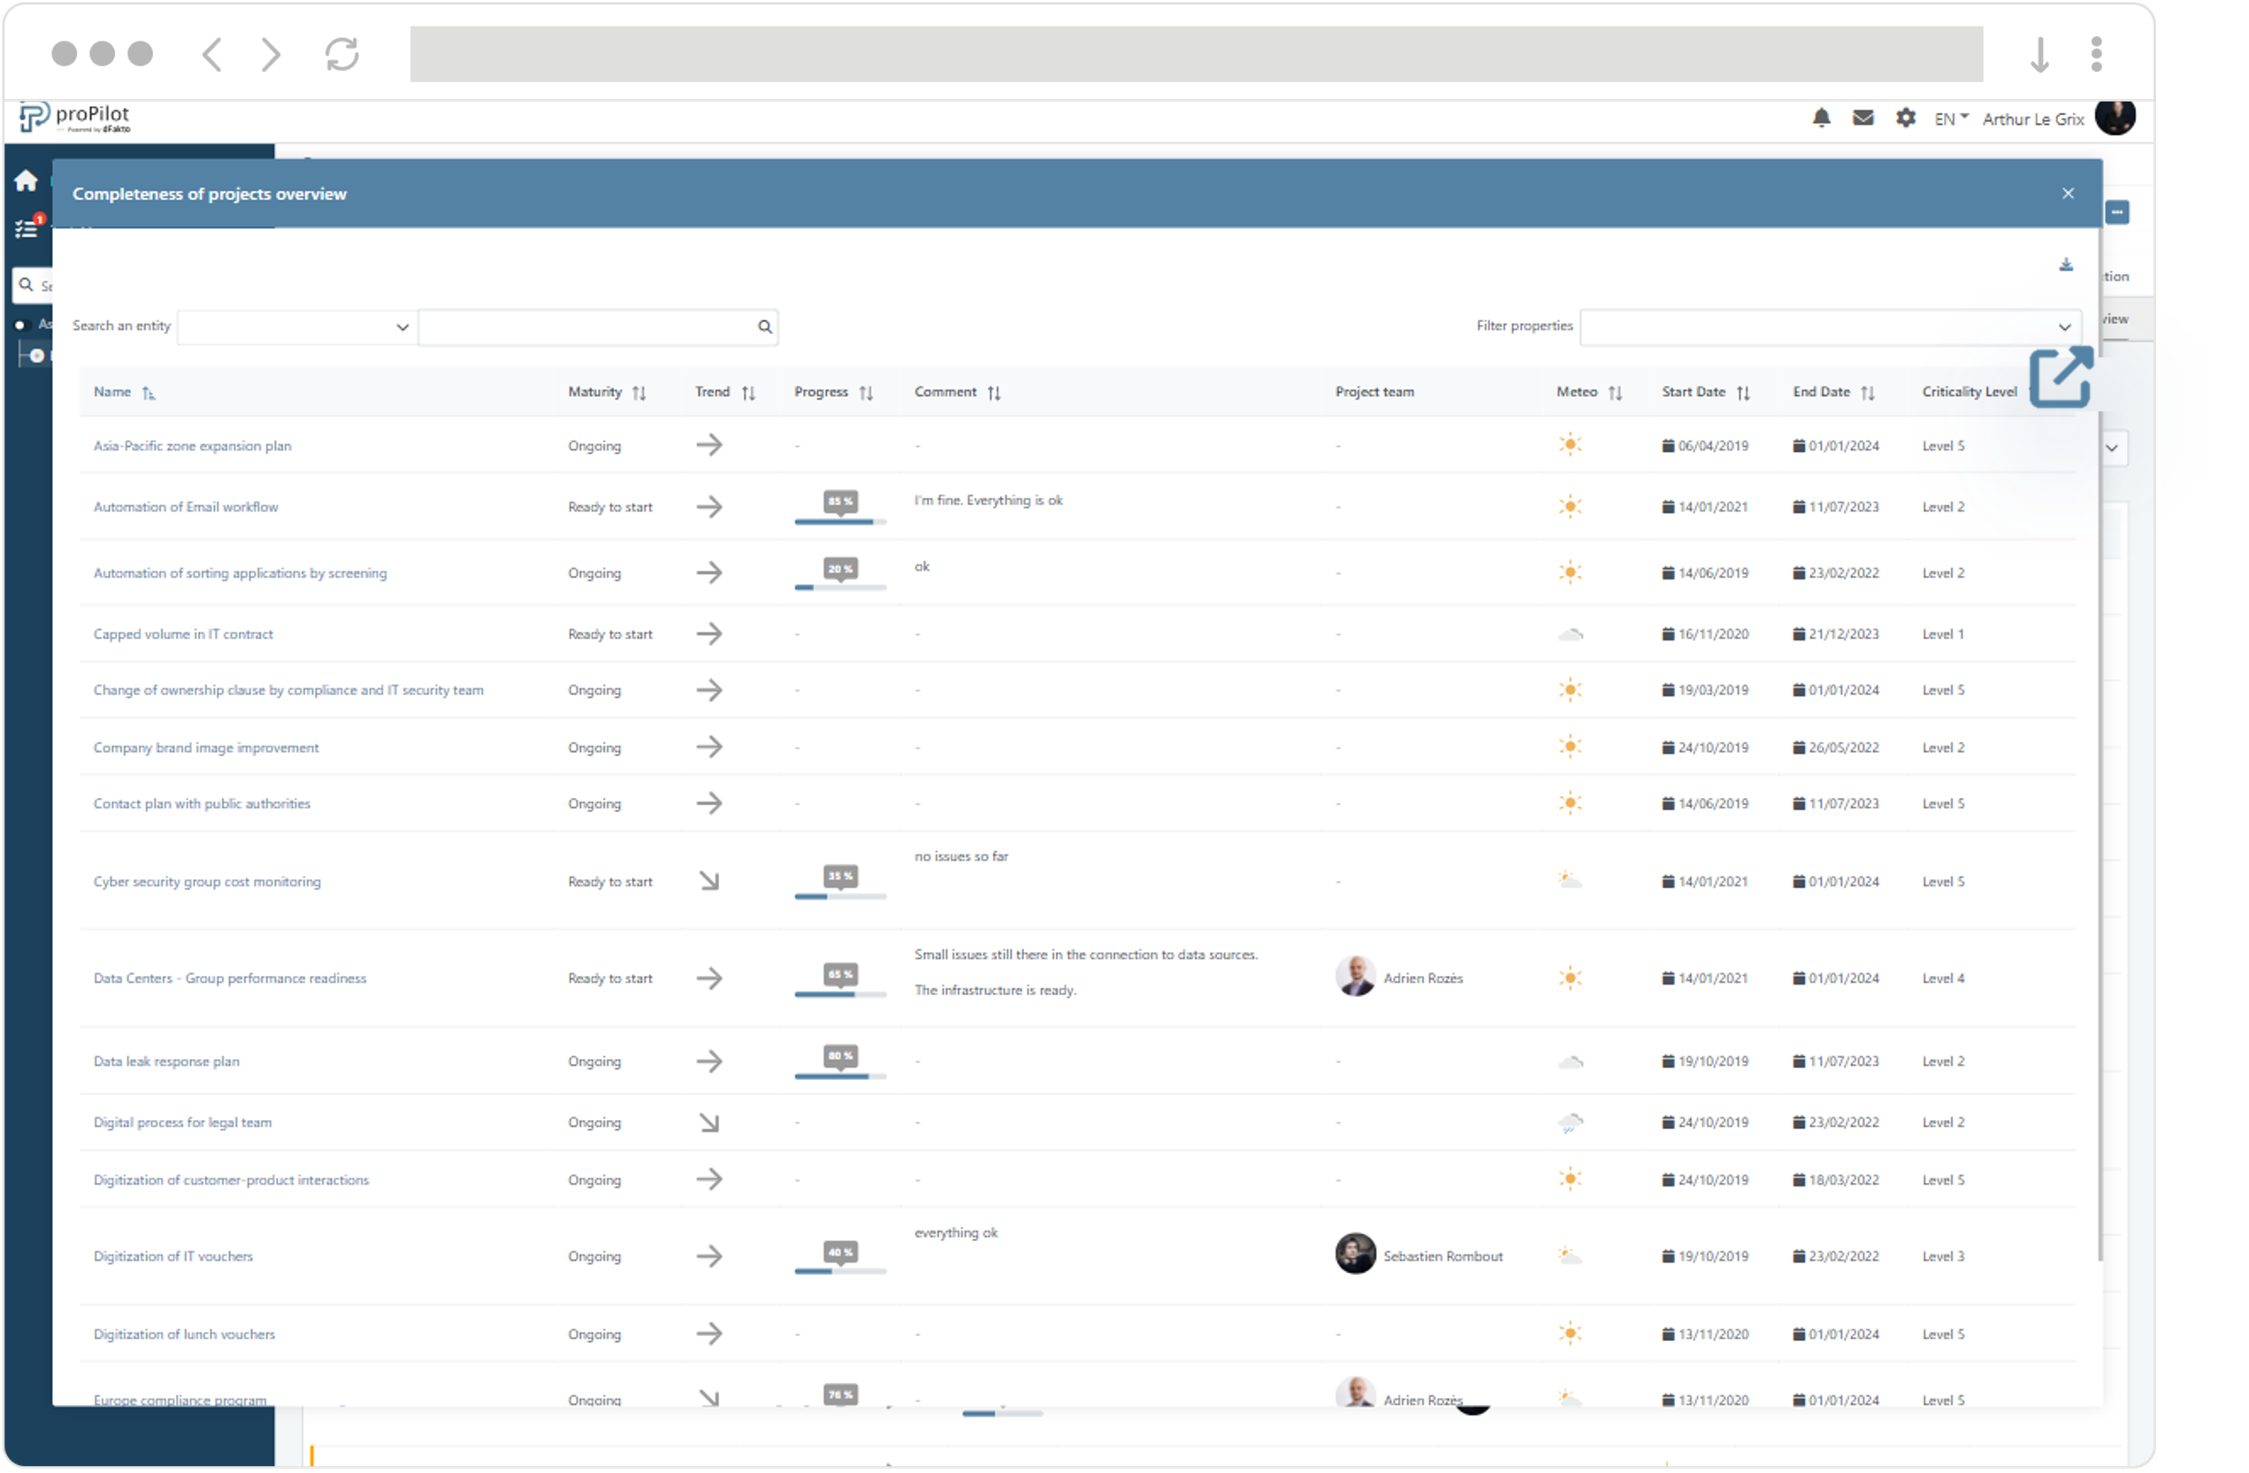Click the notification bell icon
This screenshot has width=2249, height=1473.
1827,119
